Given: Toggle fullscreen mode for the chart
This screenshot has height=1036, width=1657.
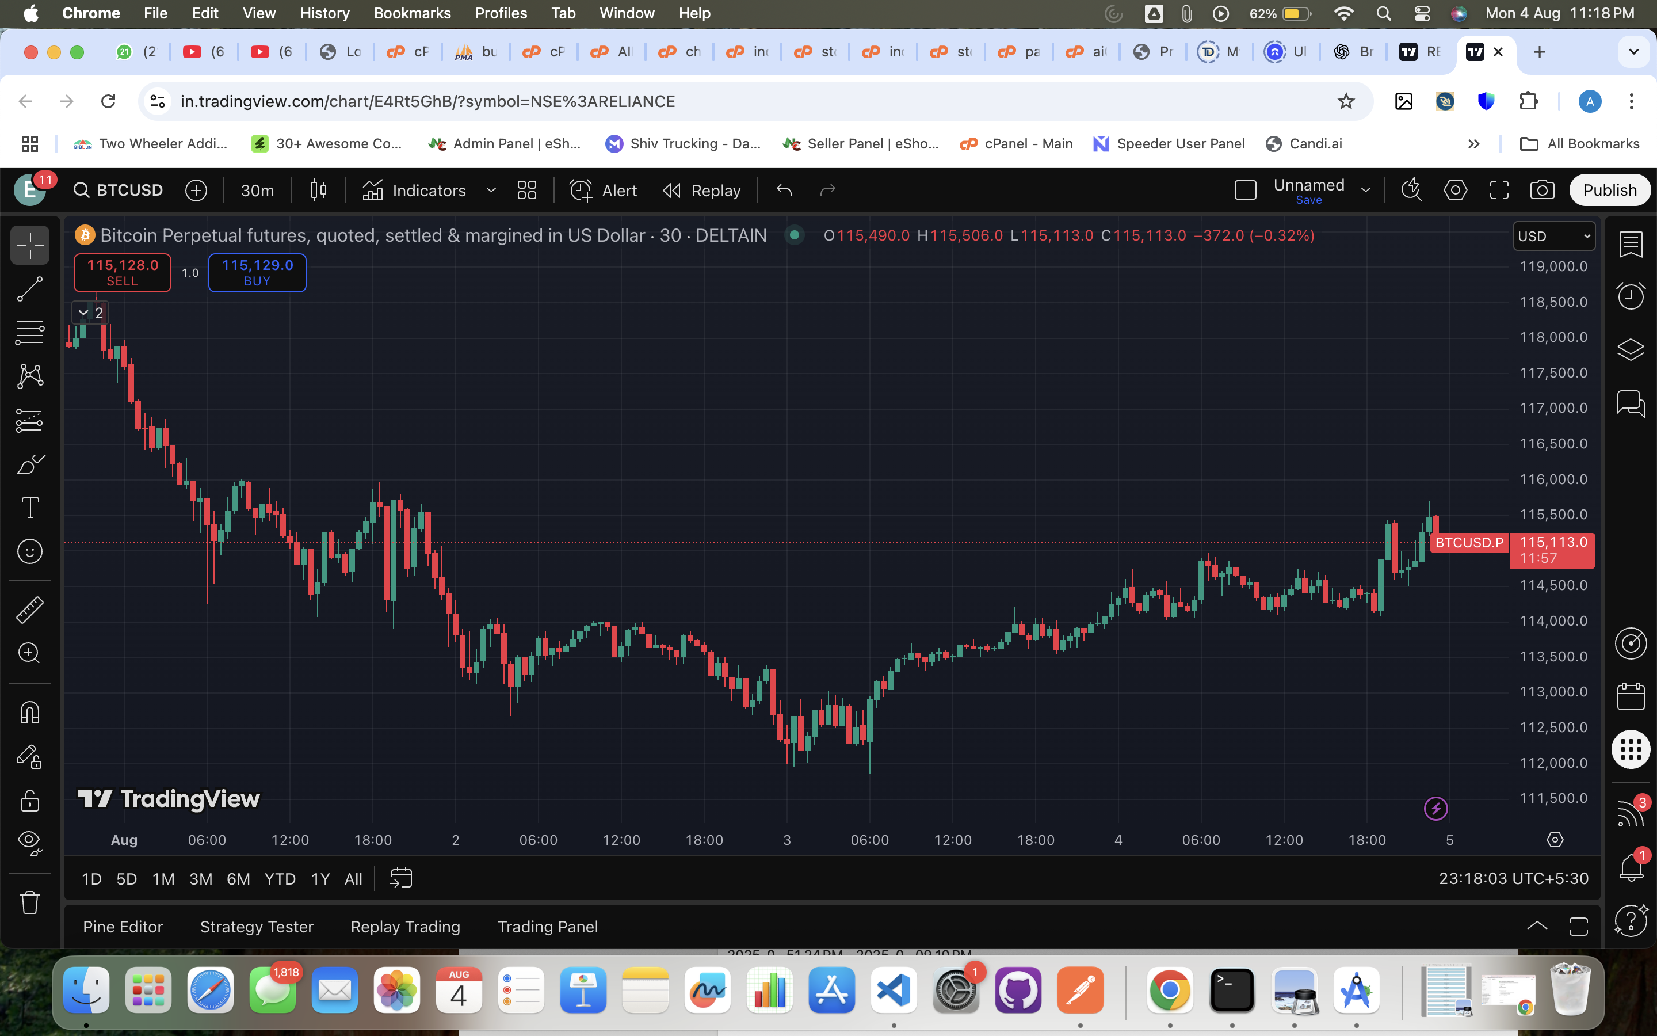Looking at the screenshot, I should (x=1499, y=191).
